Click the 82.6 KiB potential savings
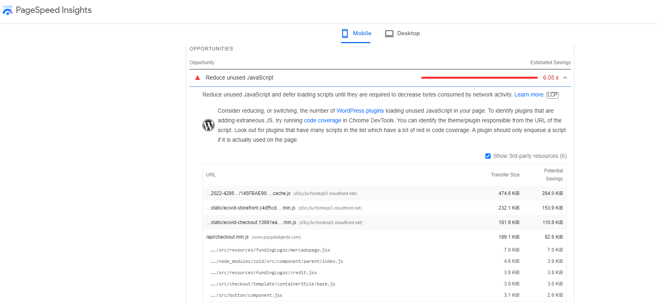The height and width of the screenshot is (302, 657). [554, 237]
